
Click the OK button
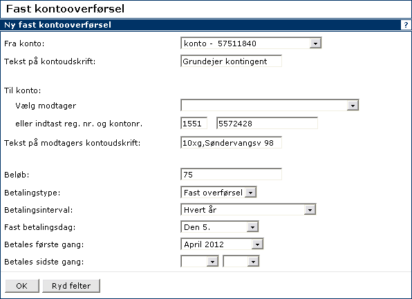pyautogui.click(x=22, y=286)
